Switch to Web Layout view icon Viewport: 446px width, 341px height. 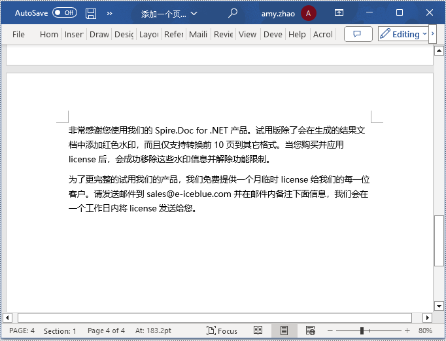click(311, 331)
